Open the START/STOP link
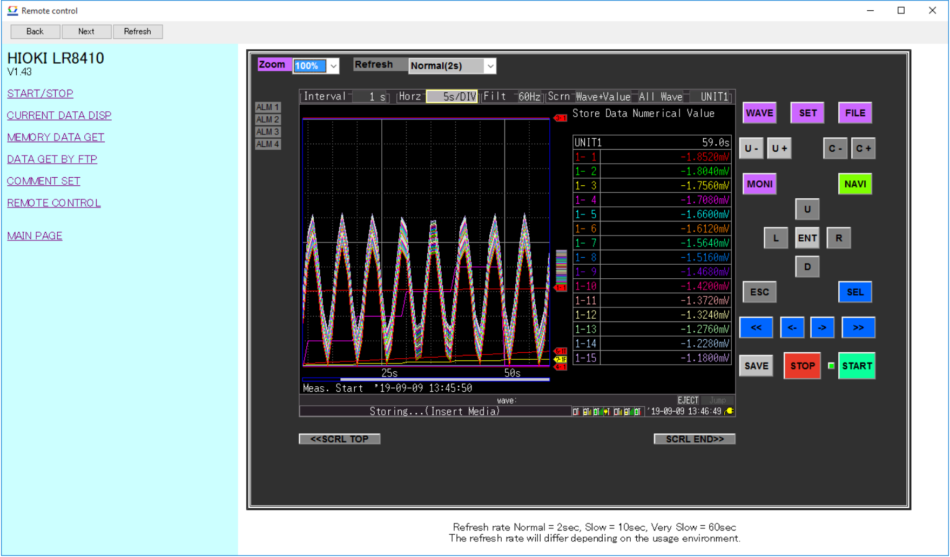Screen dimensions: 950x557 coord(40,93)
